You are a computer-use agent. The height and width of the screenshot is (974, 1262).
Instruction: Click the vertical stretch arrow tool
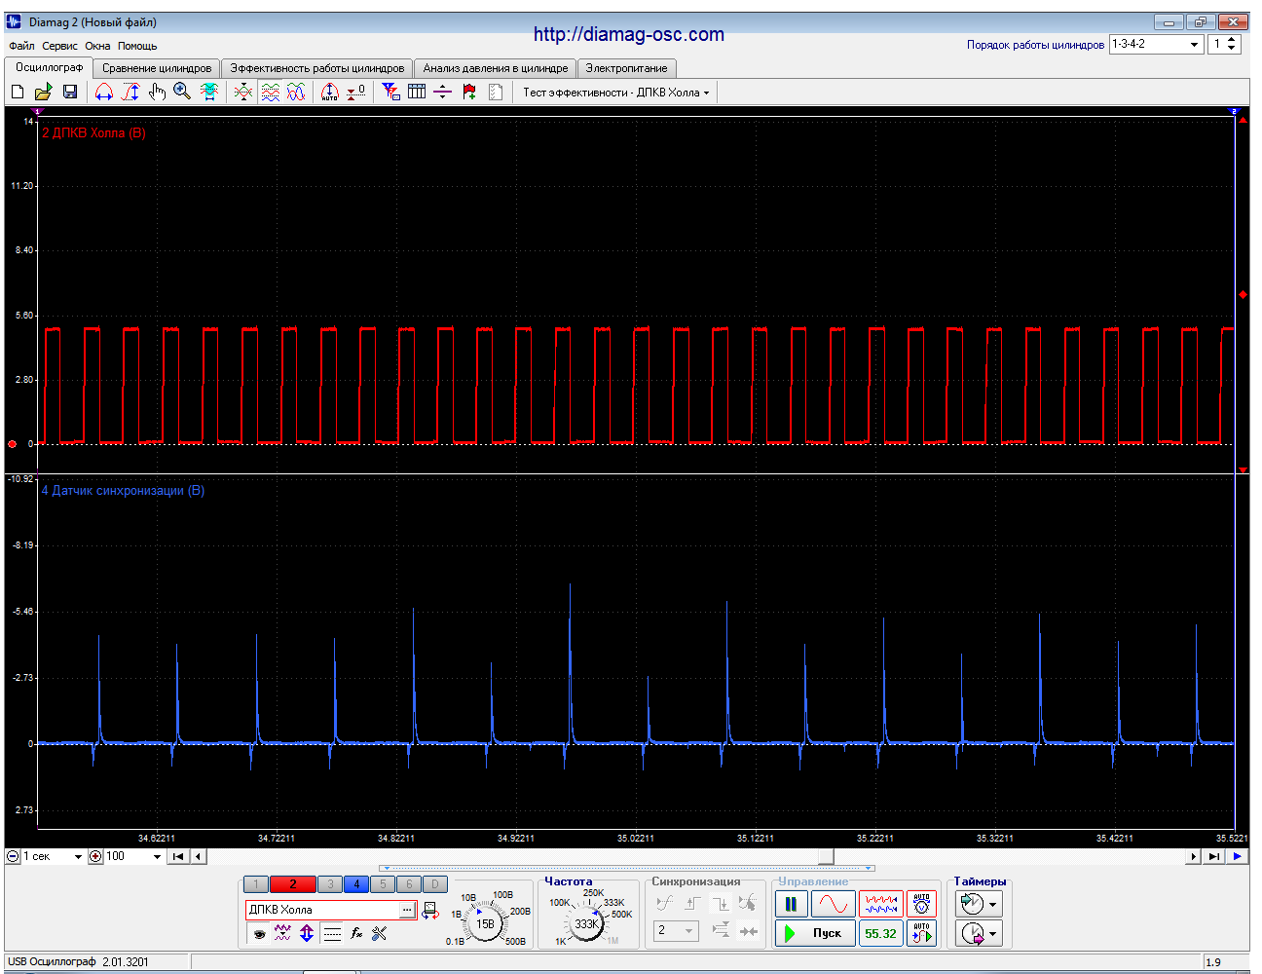click(130, 92)
